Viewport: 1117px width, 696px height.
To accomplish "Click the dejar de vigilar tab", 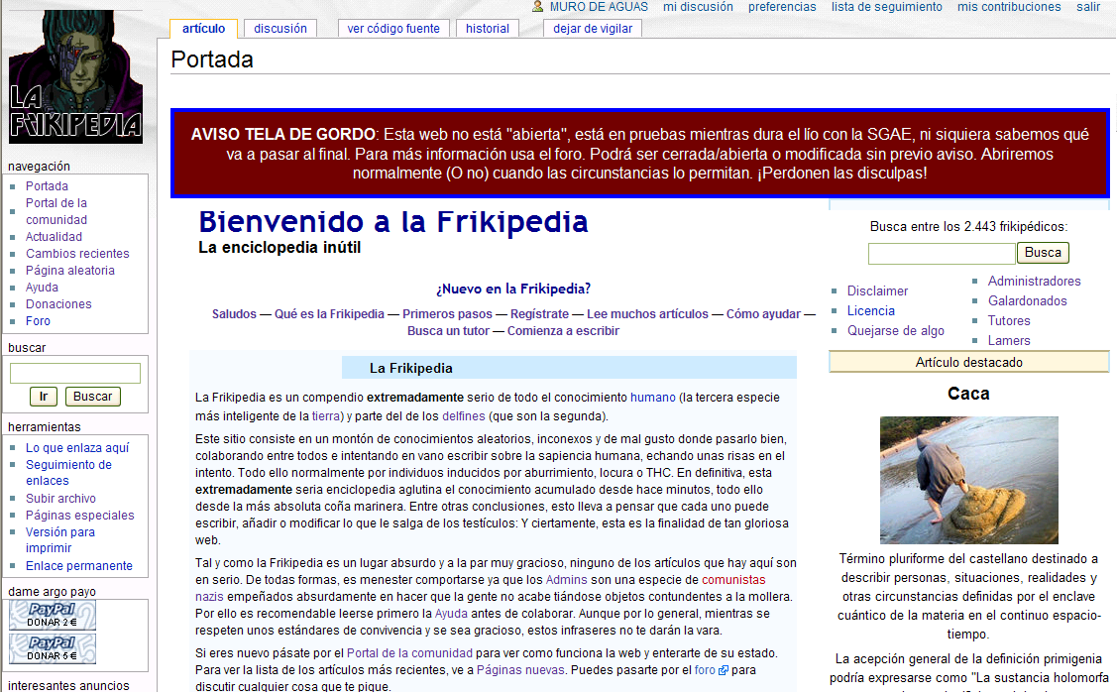I will tap(593, 29).
